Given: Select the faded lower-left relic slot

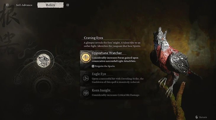Looking at the screenshot, I should tap(28, 109).
